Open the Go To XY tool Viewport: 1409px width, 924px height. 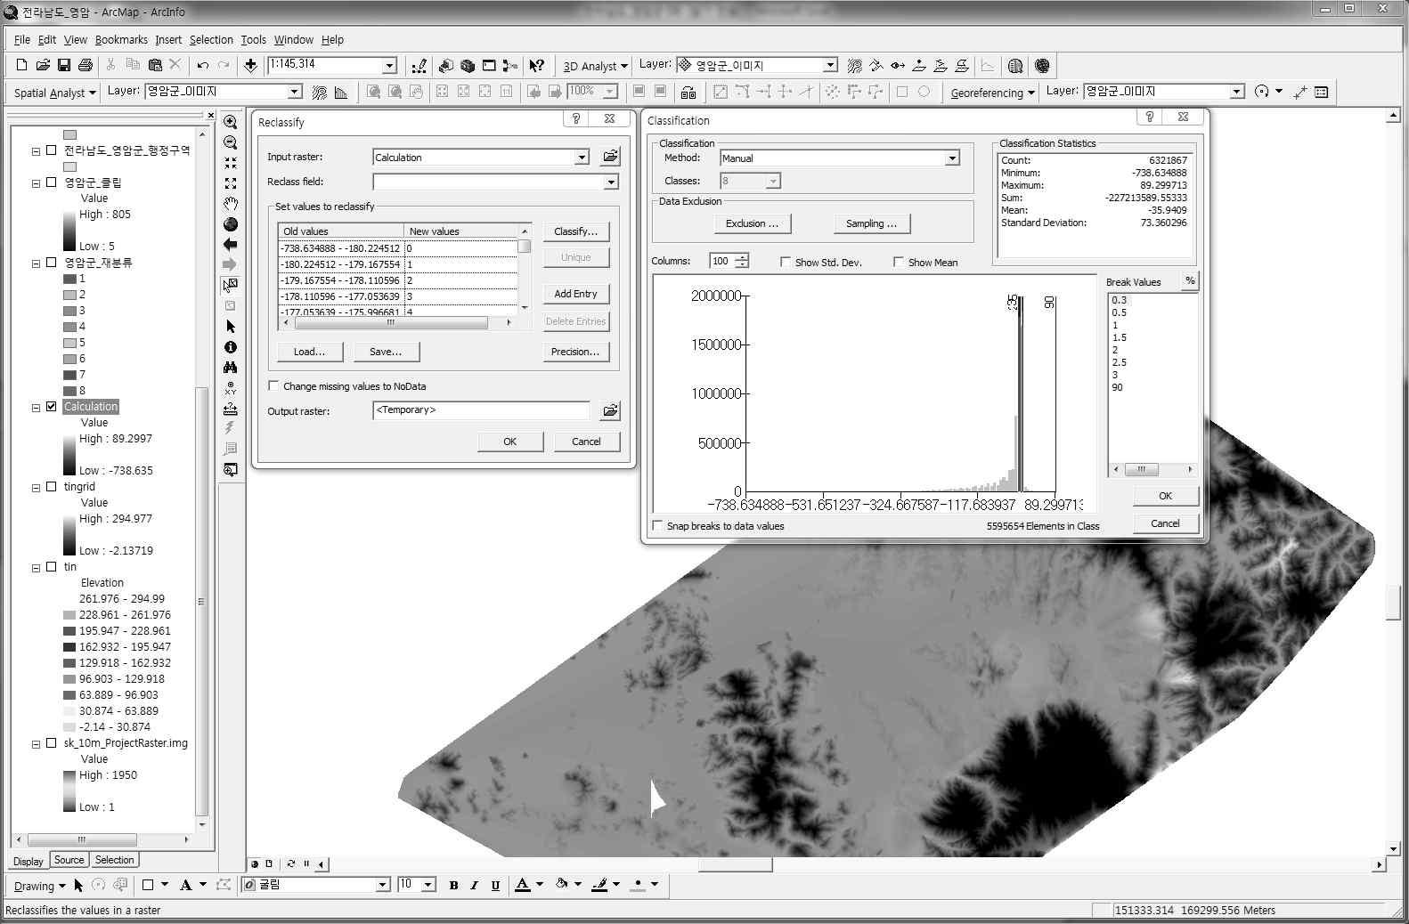(x=231, y=388)
